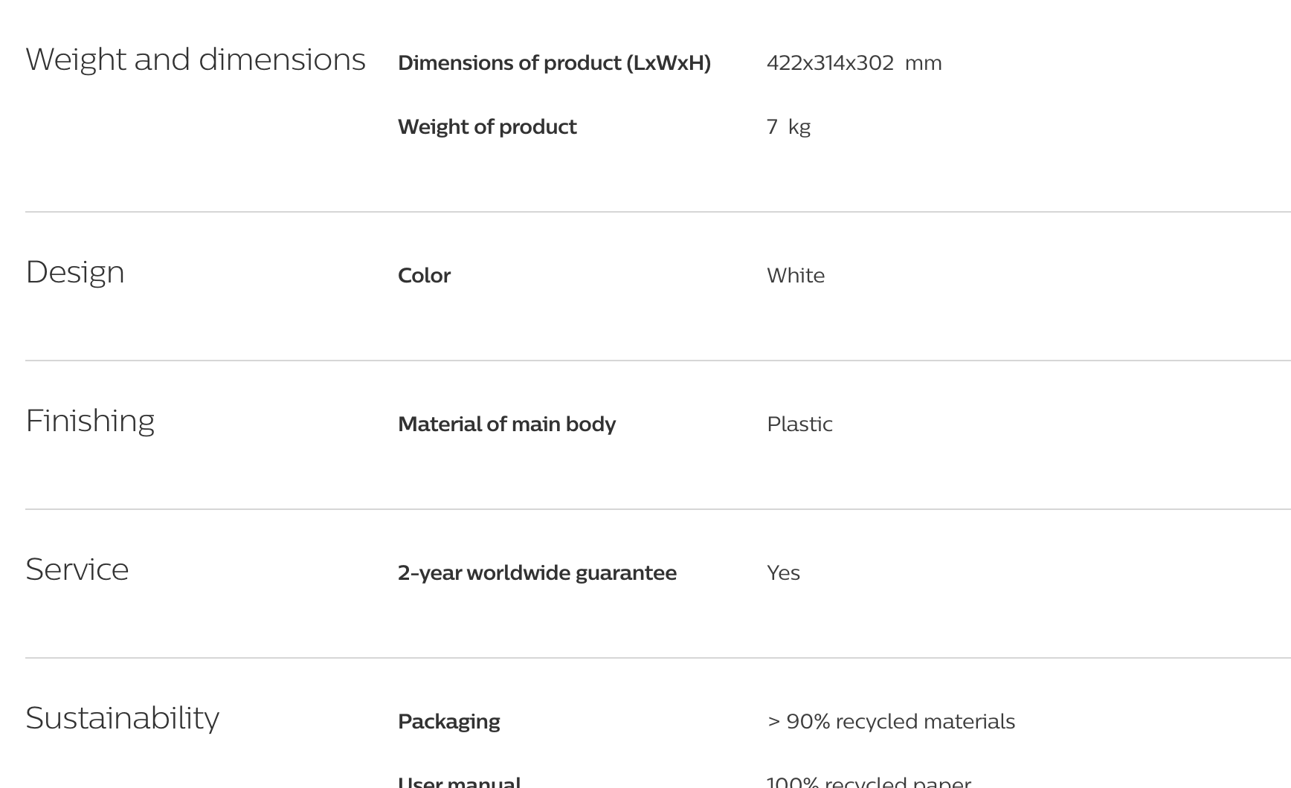Select the "> 90% recycled materials" value

pyautogui.click(x=891, y=722)
